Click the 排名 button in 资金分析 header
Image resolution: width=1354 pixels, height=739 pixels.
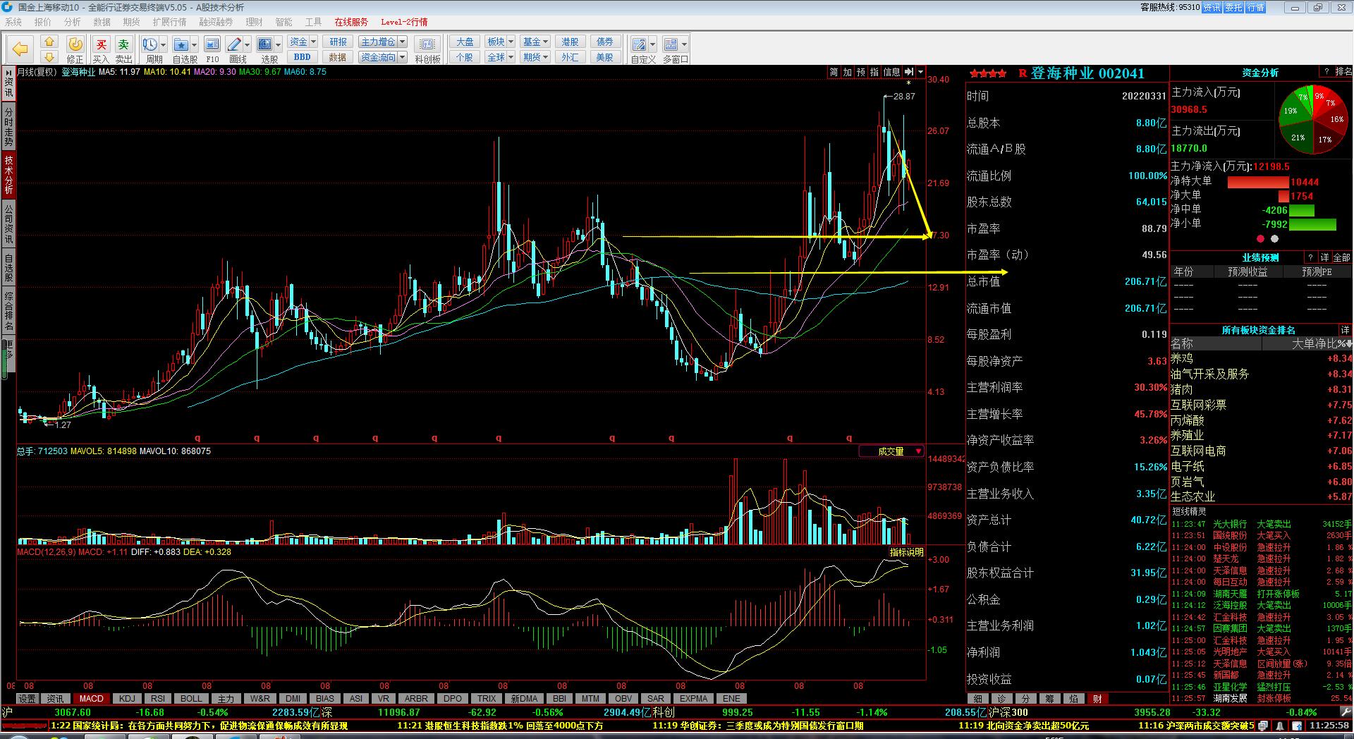pyautogui.click(x=1343, y=72)
